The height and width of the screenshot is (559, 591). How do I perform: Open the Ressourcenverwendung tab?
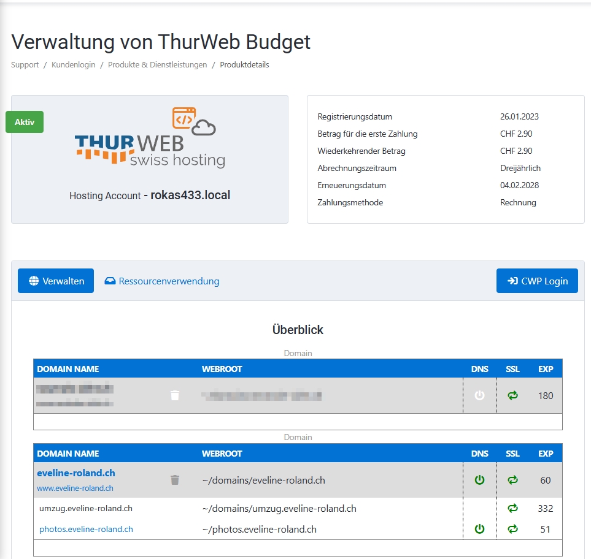coord(162,281)
